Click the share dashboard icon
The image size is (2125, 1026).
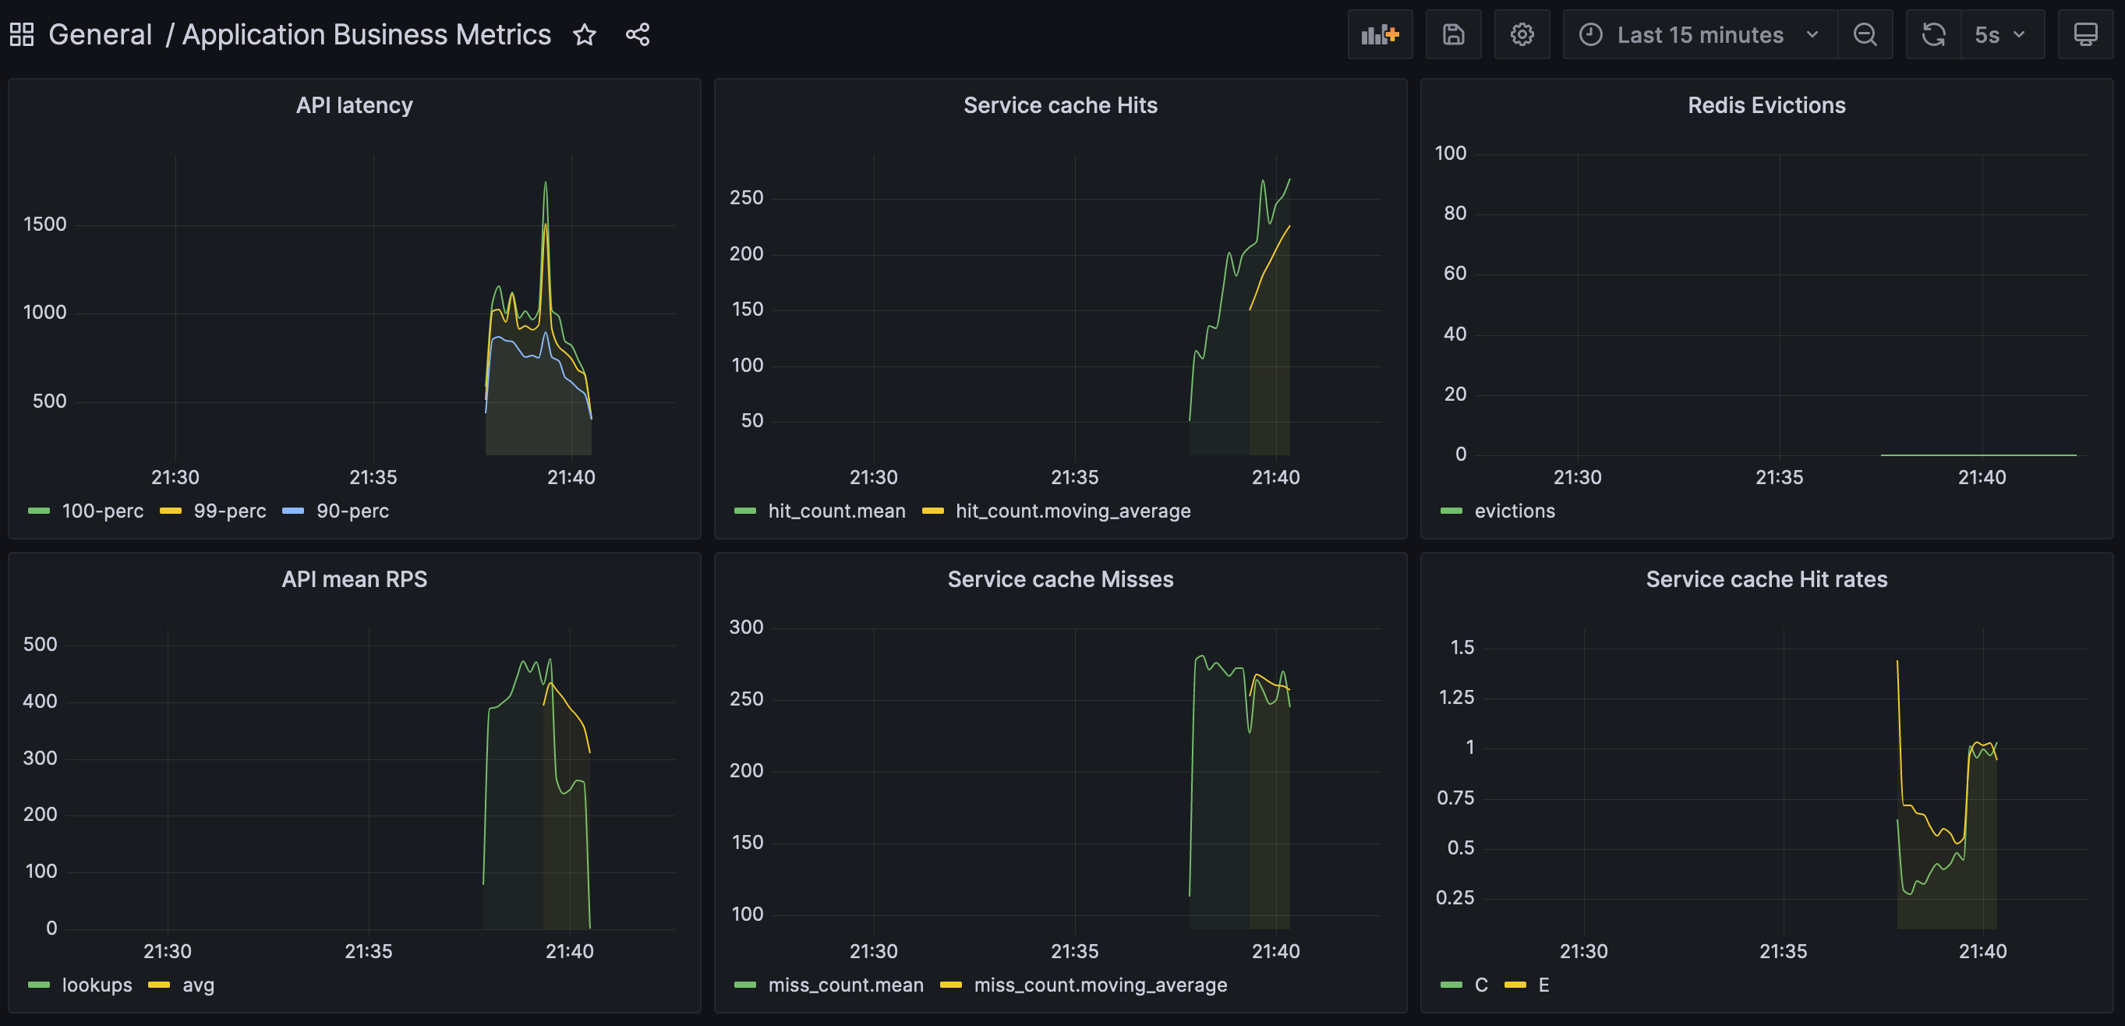tap(637, 34)
